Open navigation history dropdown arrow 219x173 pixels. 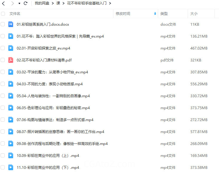pyautogui.click(x=19, y=4)
